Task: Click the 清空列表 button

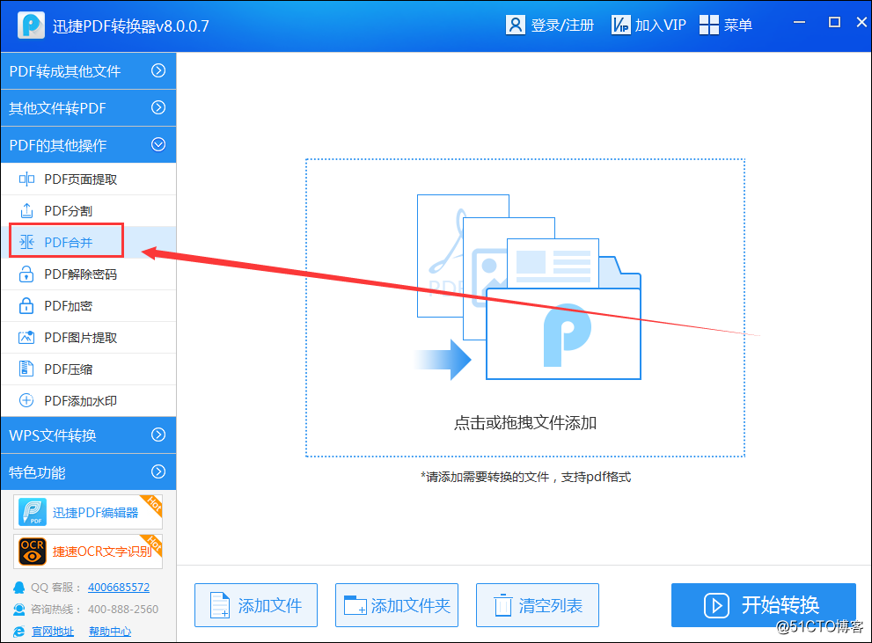Action: click(x=538, y=605)
